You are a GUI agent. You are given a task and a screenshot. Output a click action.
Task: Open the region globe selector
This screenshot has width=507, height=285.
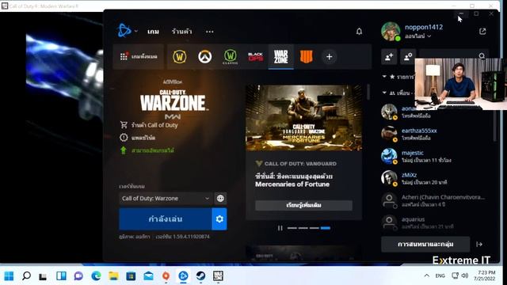(x=220, y=199)
